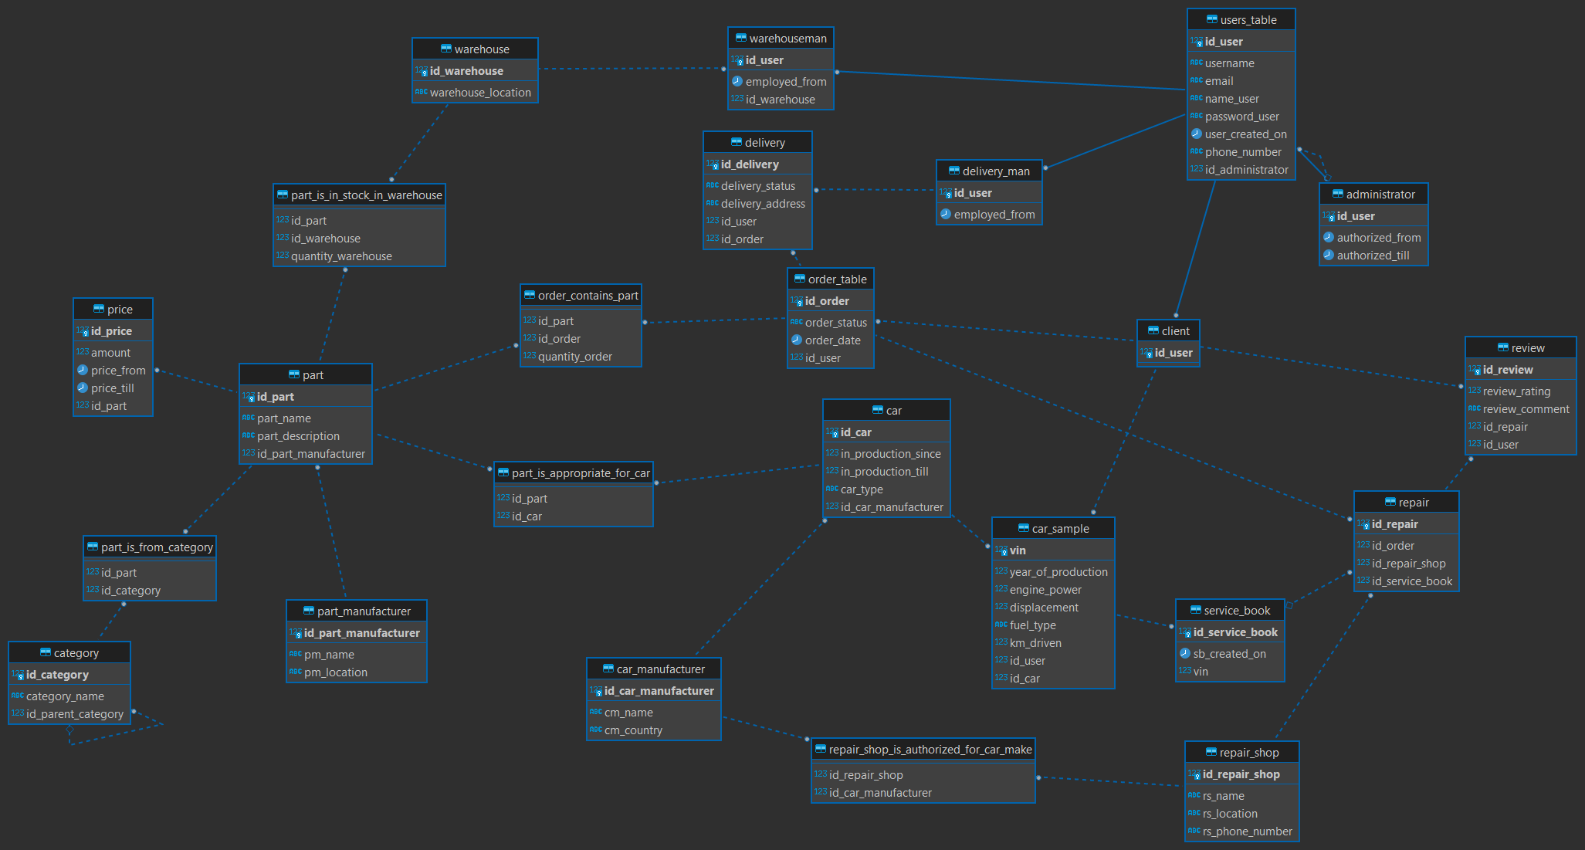Image resolution: width=1585 pixels, height=850 pixels.
Task: Click the table icon beside warehouse title
Action: coord(445,49)
